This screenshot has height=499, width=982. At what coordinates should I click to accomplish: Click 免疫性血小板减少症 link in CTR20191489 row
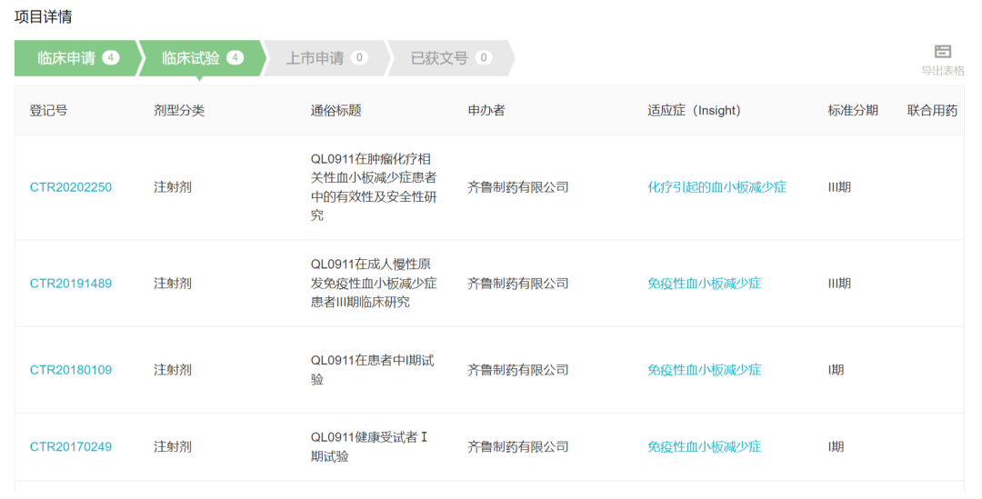click(x=704, y=284)
